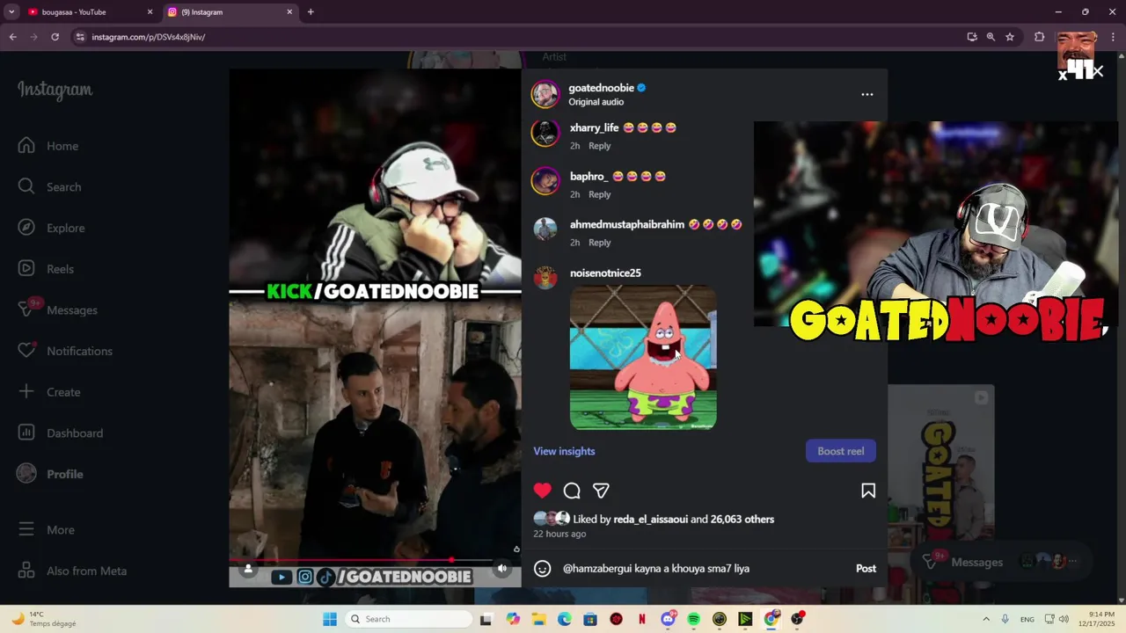Image resolution: width=1126 pixels, height=633 pixels.
Task: Open Microsoft Edge from taskbar
Action: tap(565, 619)
